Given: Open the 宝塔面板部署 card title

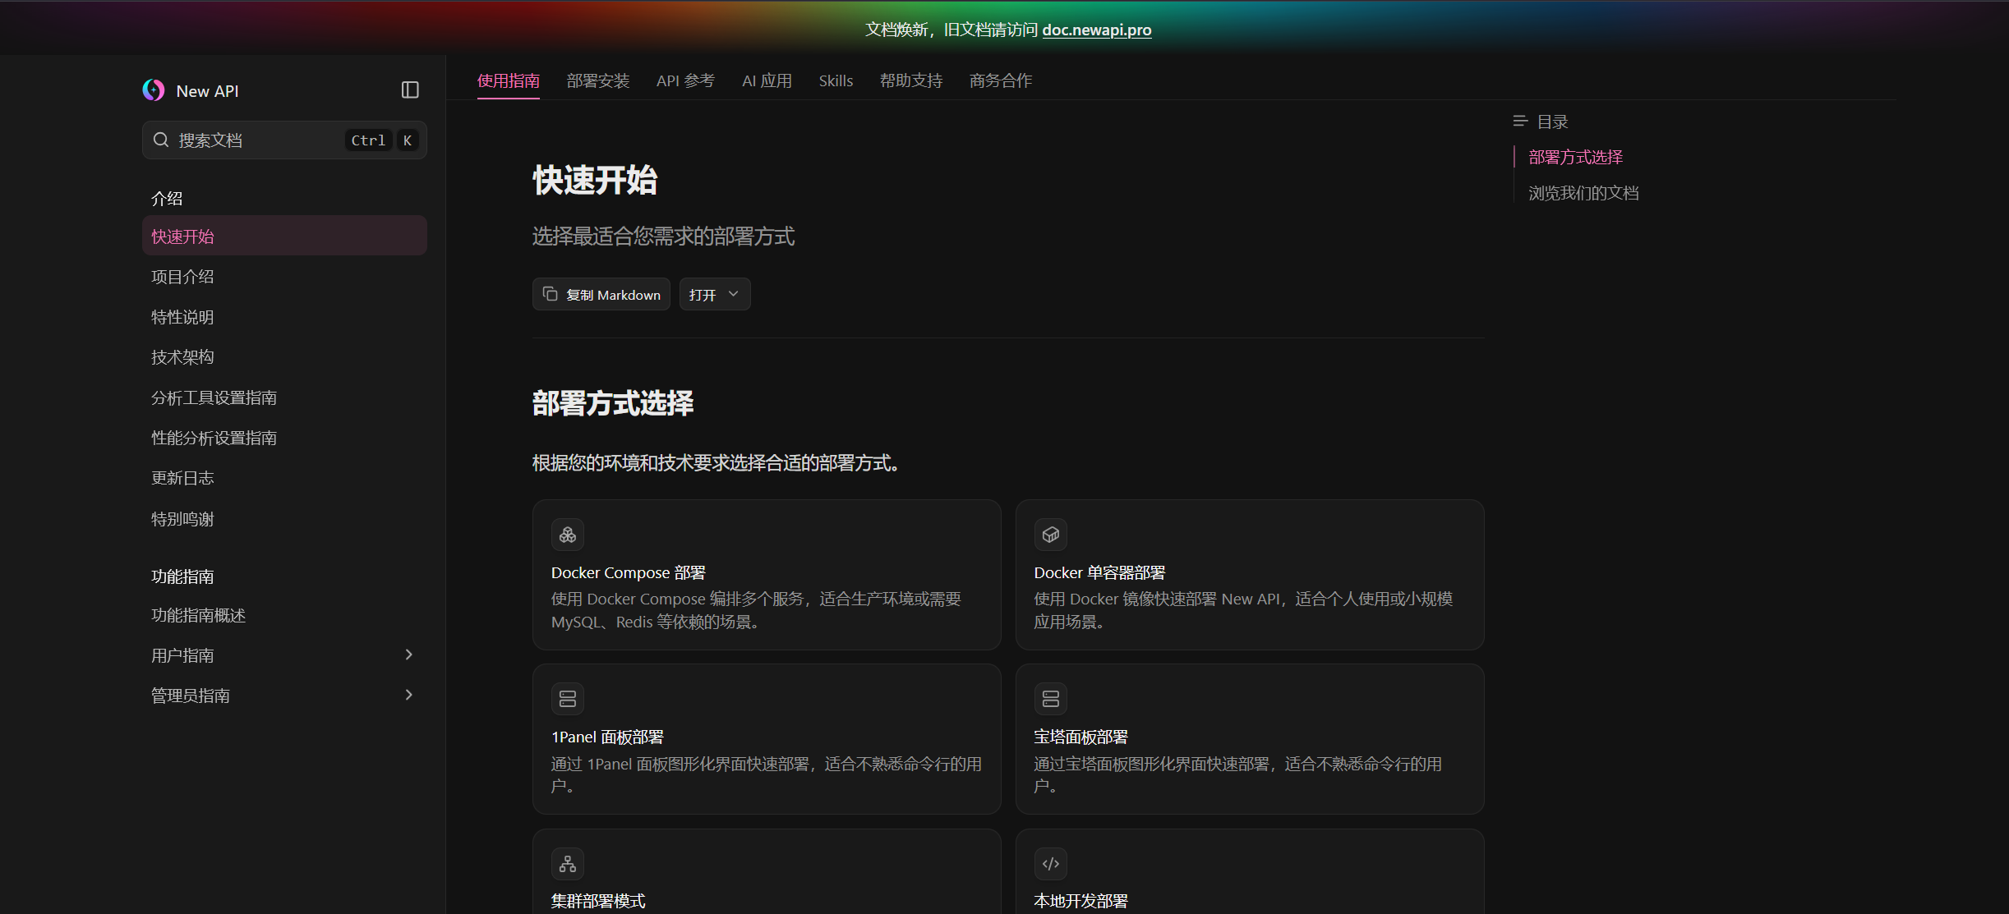Looking at the screenshot, I should point(1081,737).
